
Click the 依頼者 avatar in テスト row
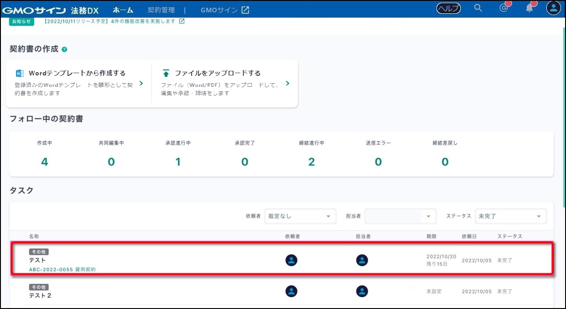[291, 260]
